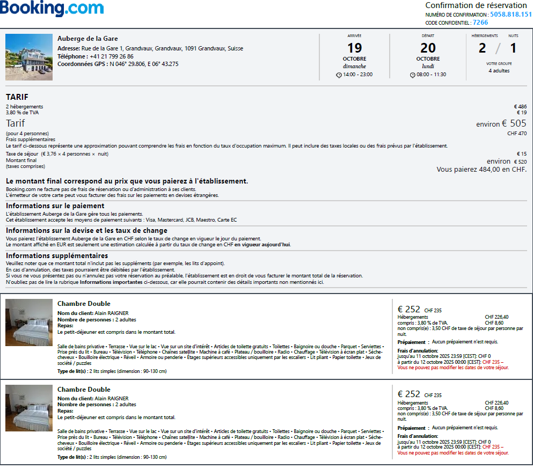Click confirmation number 5058.818.151
This screenshot has height=469, width=533.
pyautogui.click(x=510, y=14)
